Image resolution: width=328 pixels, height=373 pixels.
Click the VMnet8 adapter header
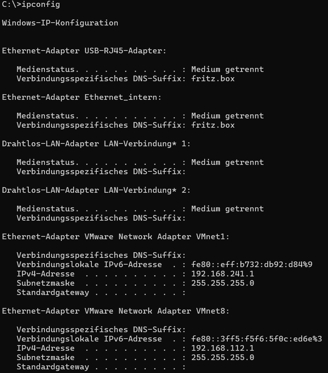(x=116, y=311)
